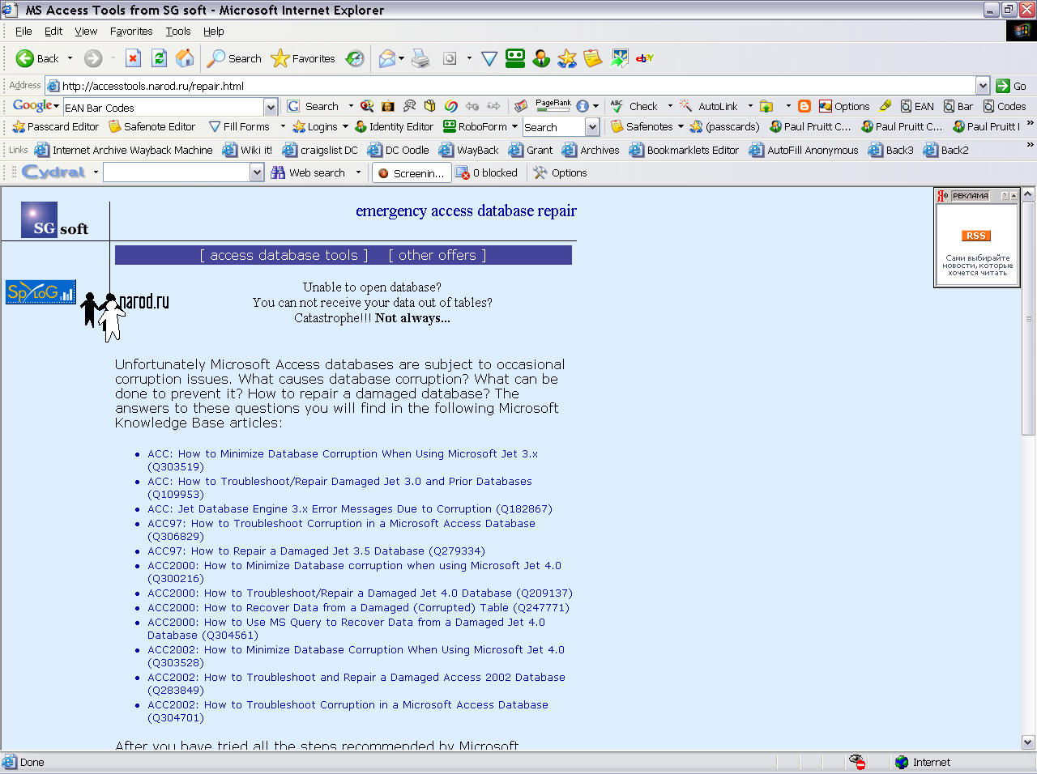This screenshot has height=774, width=1037.
Task: Open the Help menu
Action: (214, 31)
